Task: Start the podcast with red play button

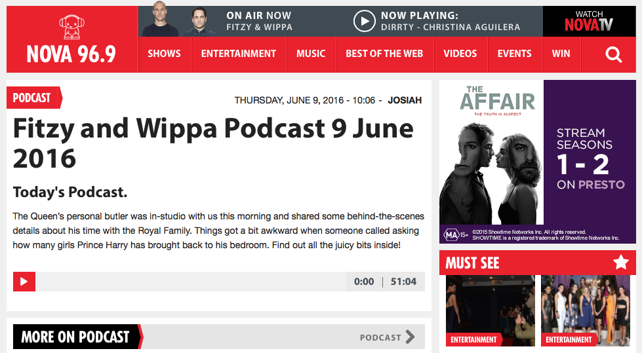Action: (x=24, y=282)
